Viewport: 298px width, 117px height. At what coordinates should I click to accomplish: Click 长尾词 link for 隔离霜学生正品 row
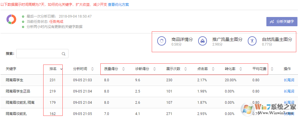pos(289,91)
